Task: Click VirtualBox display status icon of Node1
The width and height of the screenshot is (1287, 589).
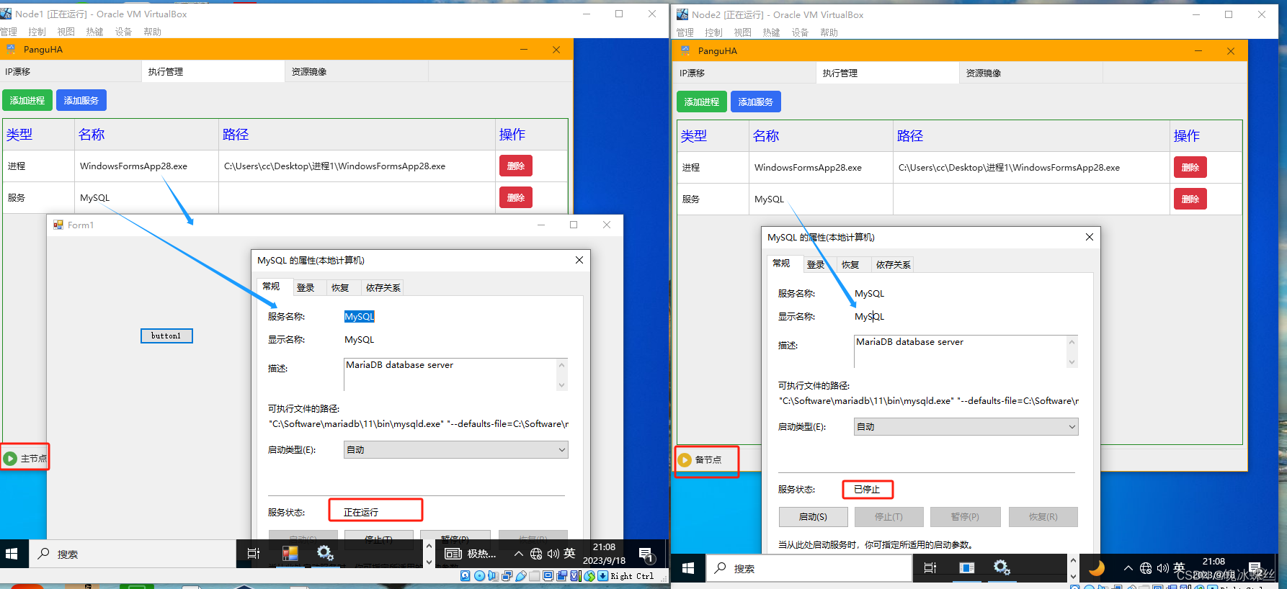Action: click(x=548, y=576)
